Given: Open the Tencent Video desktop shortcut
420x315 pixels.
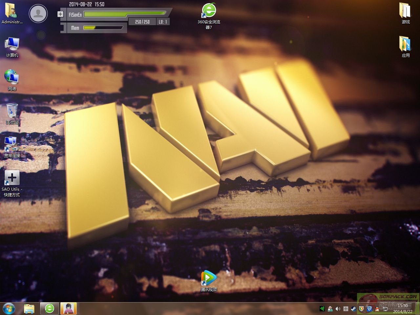Looking at the screenshot, I should tap(209, 278).
